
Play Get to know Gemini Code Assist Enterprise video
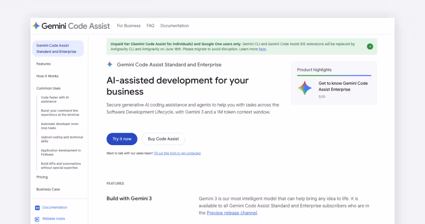click(x=343, y=86)
